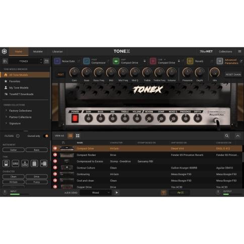Open the Home tab
This screenshot has width=244, height=244.
click(x=19, y=51)
